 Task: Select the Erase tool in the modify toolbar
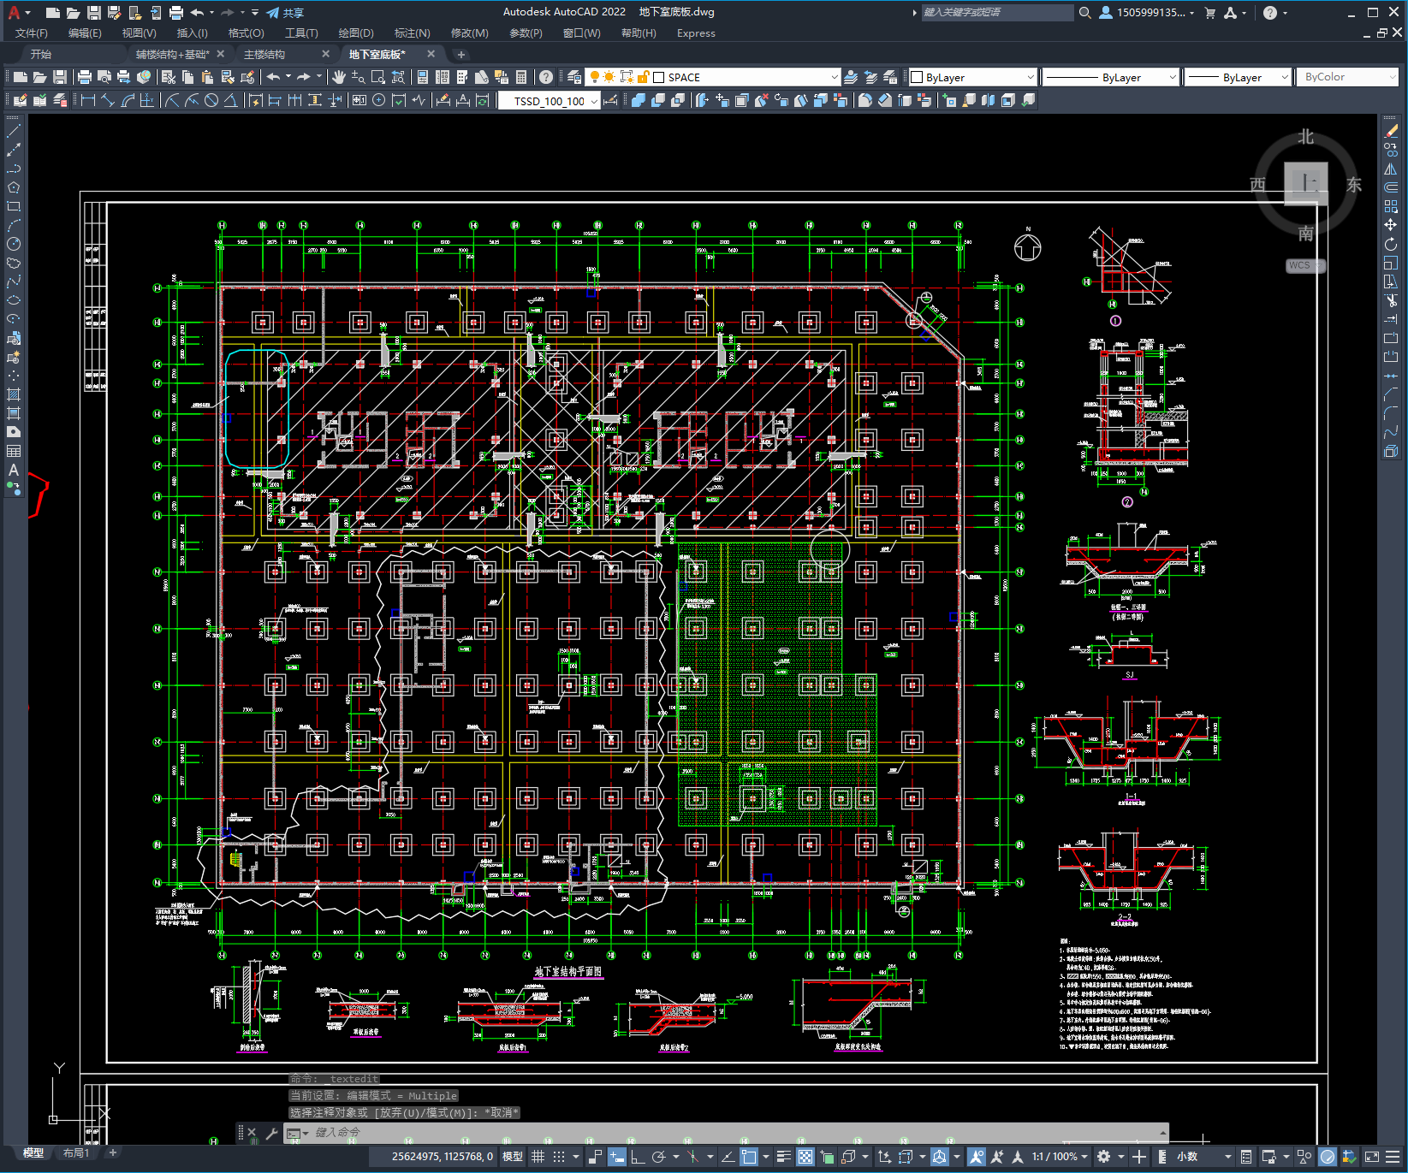(1391, 131)
